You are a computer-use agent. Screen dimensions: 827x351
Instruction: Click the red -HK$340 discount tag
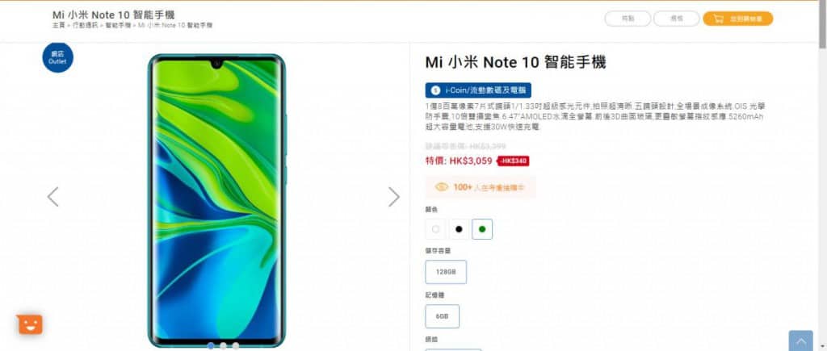click(x=514, y=161)
